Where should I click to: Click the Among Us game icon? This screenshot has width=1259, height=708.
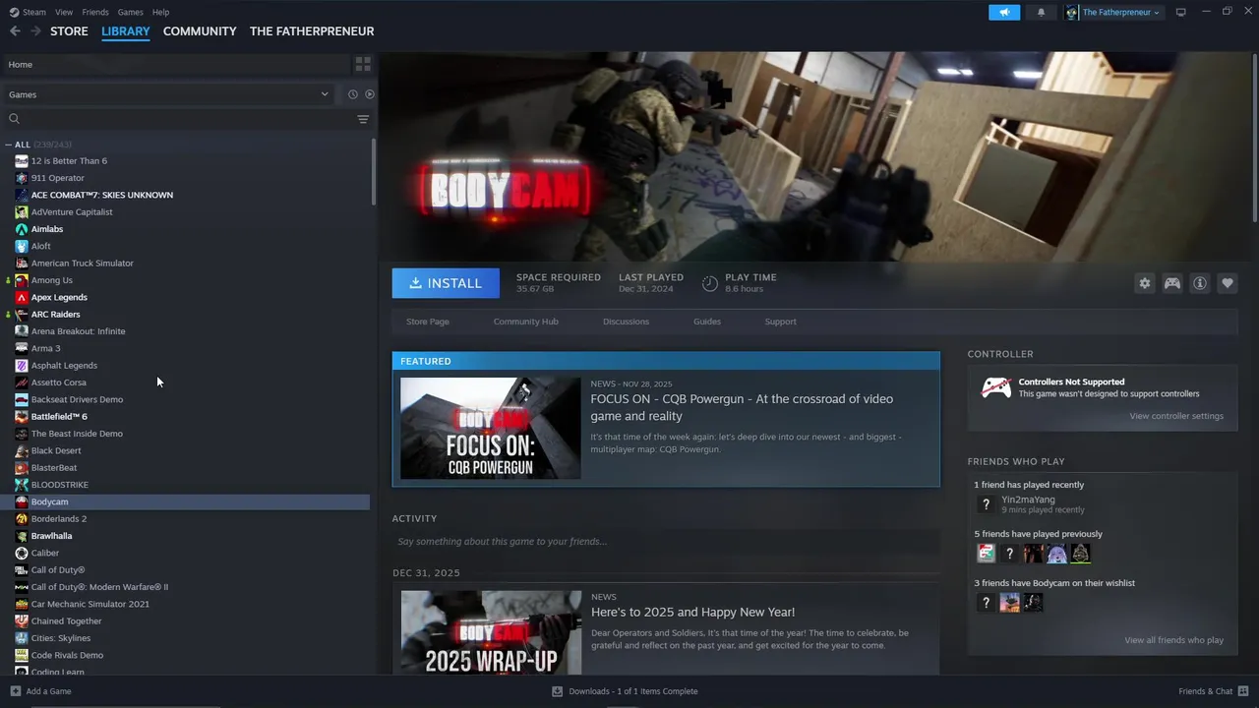coord(22,280)
